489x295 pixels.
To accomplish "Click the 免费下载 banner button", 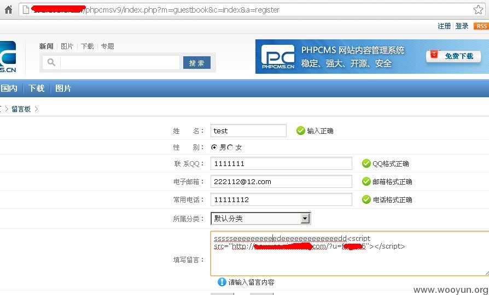I will click(453, 56).
